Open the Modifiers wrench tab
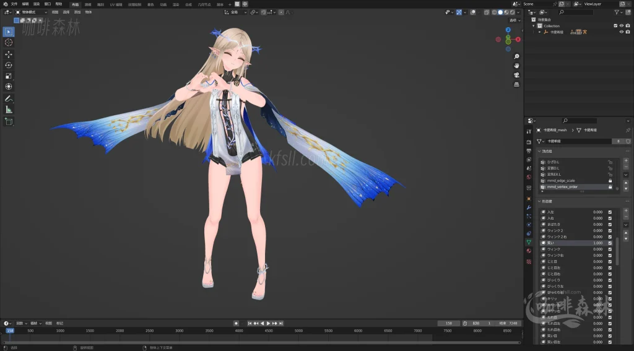The width and height of the screenshot is (634, 351). click(x=529, y=207)
